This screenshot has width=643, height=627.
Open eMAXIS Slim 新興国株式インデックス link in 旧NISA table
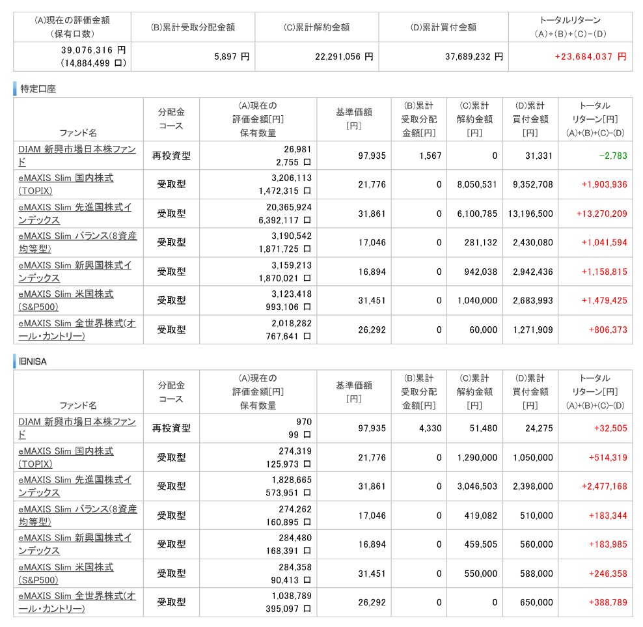[75, 544]
